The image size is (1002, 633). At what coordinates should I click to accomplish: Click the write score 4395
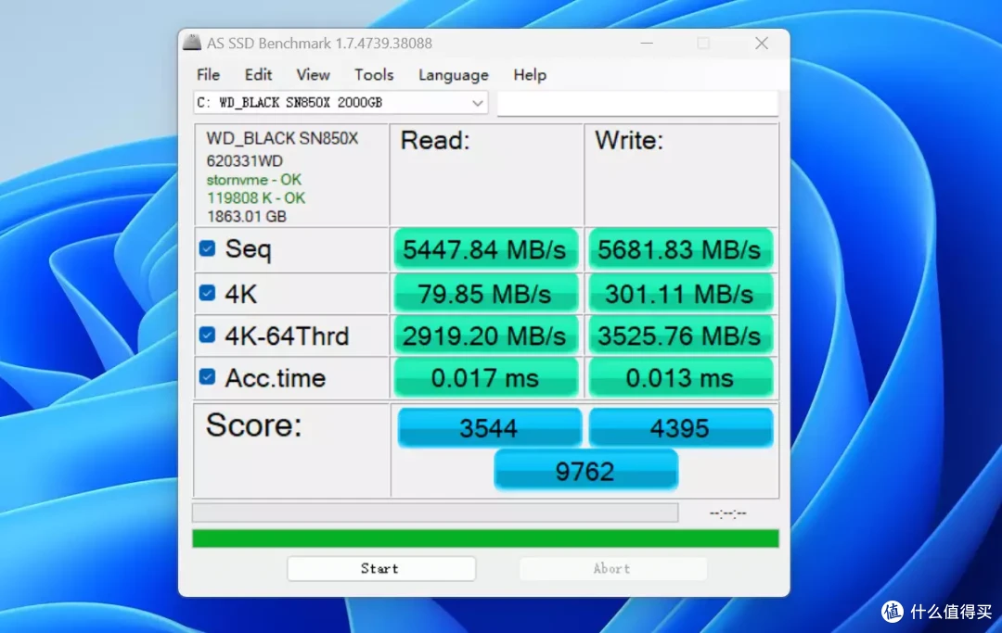click(681, 427)
